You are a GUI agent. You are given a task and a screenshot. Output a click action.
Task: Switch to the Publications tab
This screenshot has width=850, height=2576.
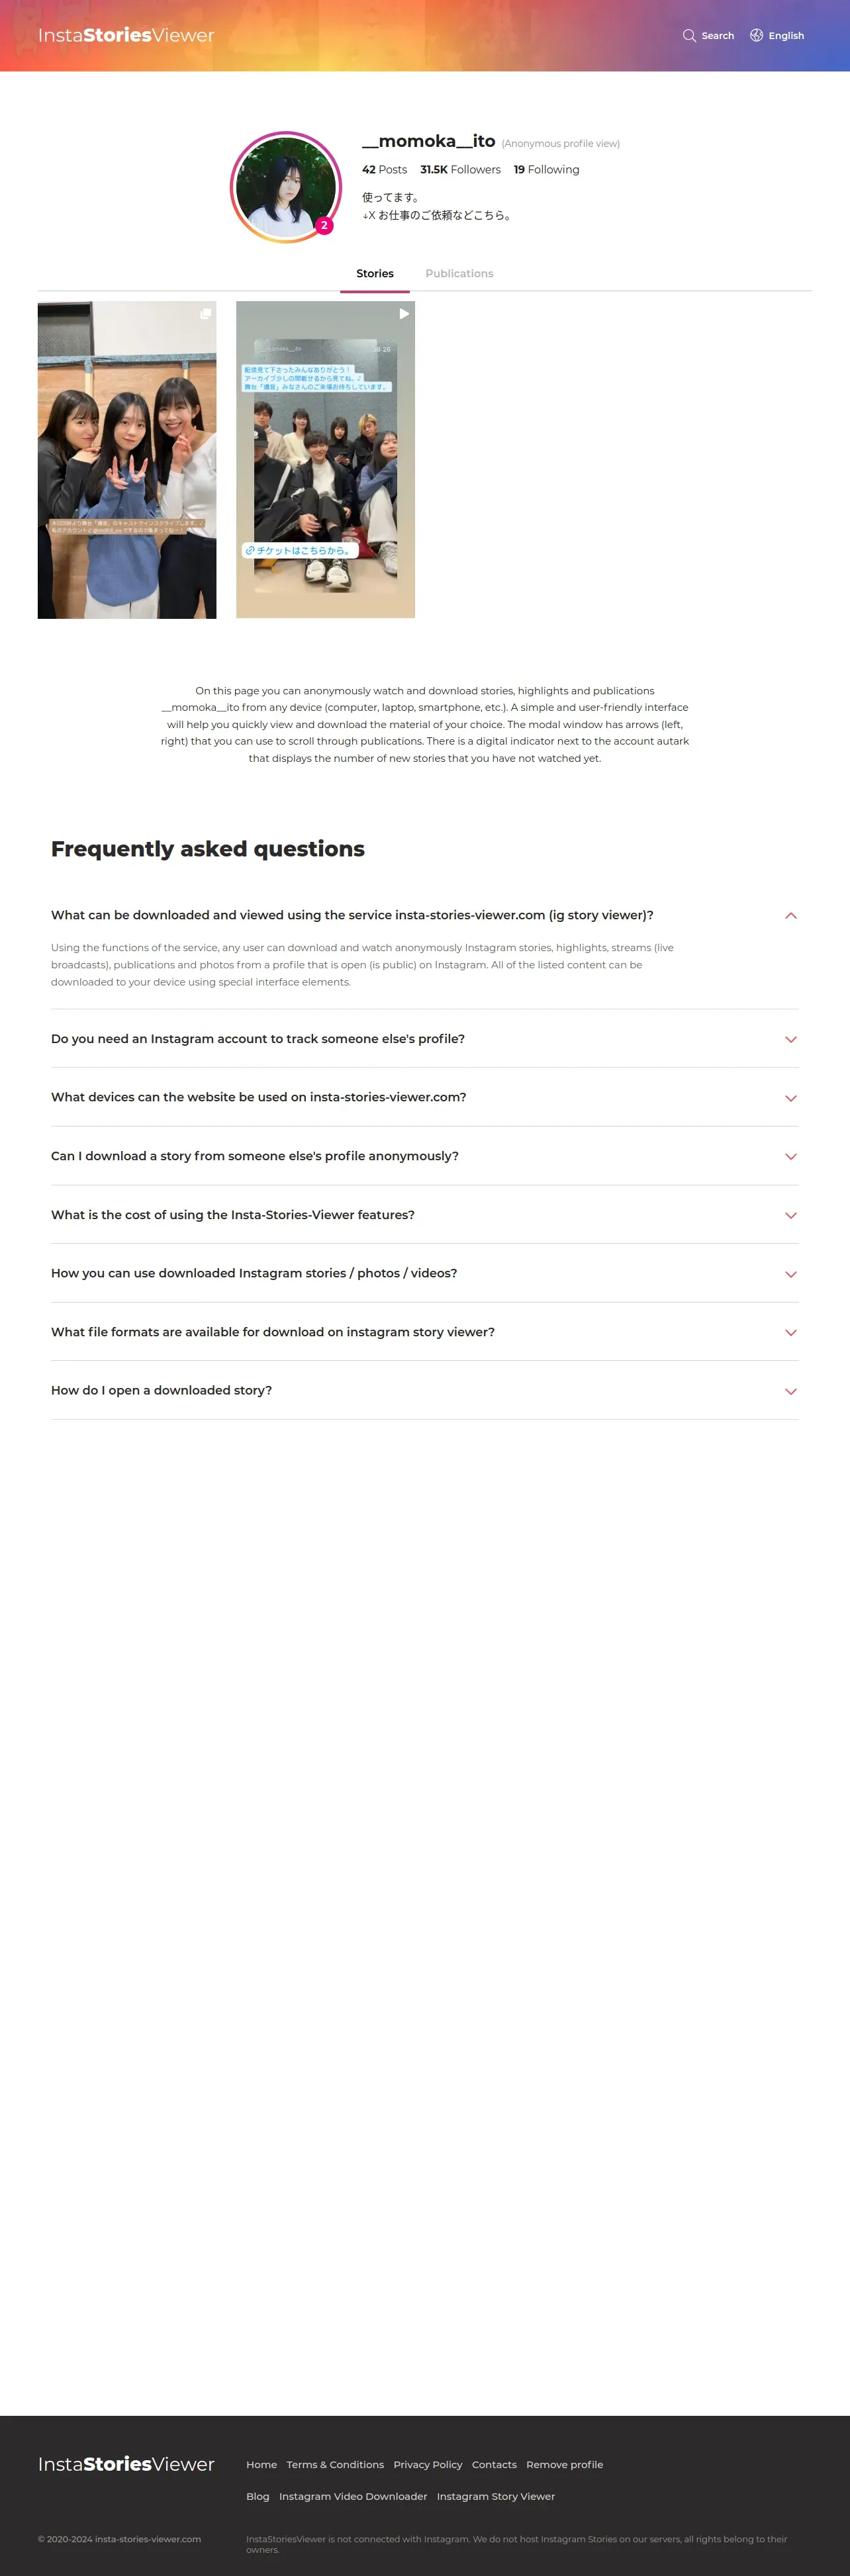pyautogui.click(x=459, y=274)
